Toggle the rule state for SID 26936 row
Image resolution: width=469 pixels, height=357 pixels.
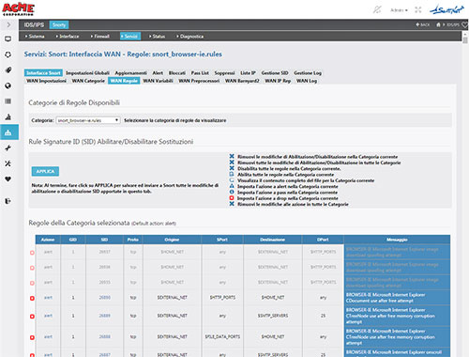coord(32,268)
